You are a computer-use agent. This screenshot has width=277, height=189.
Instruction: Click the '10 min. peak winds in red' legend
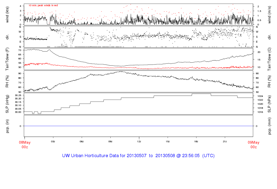tap(43, 5)
